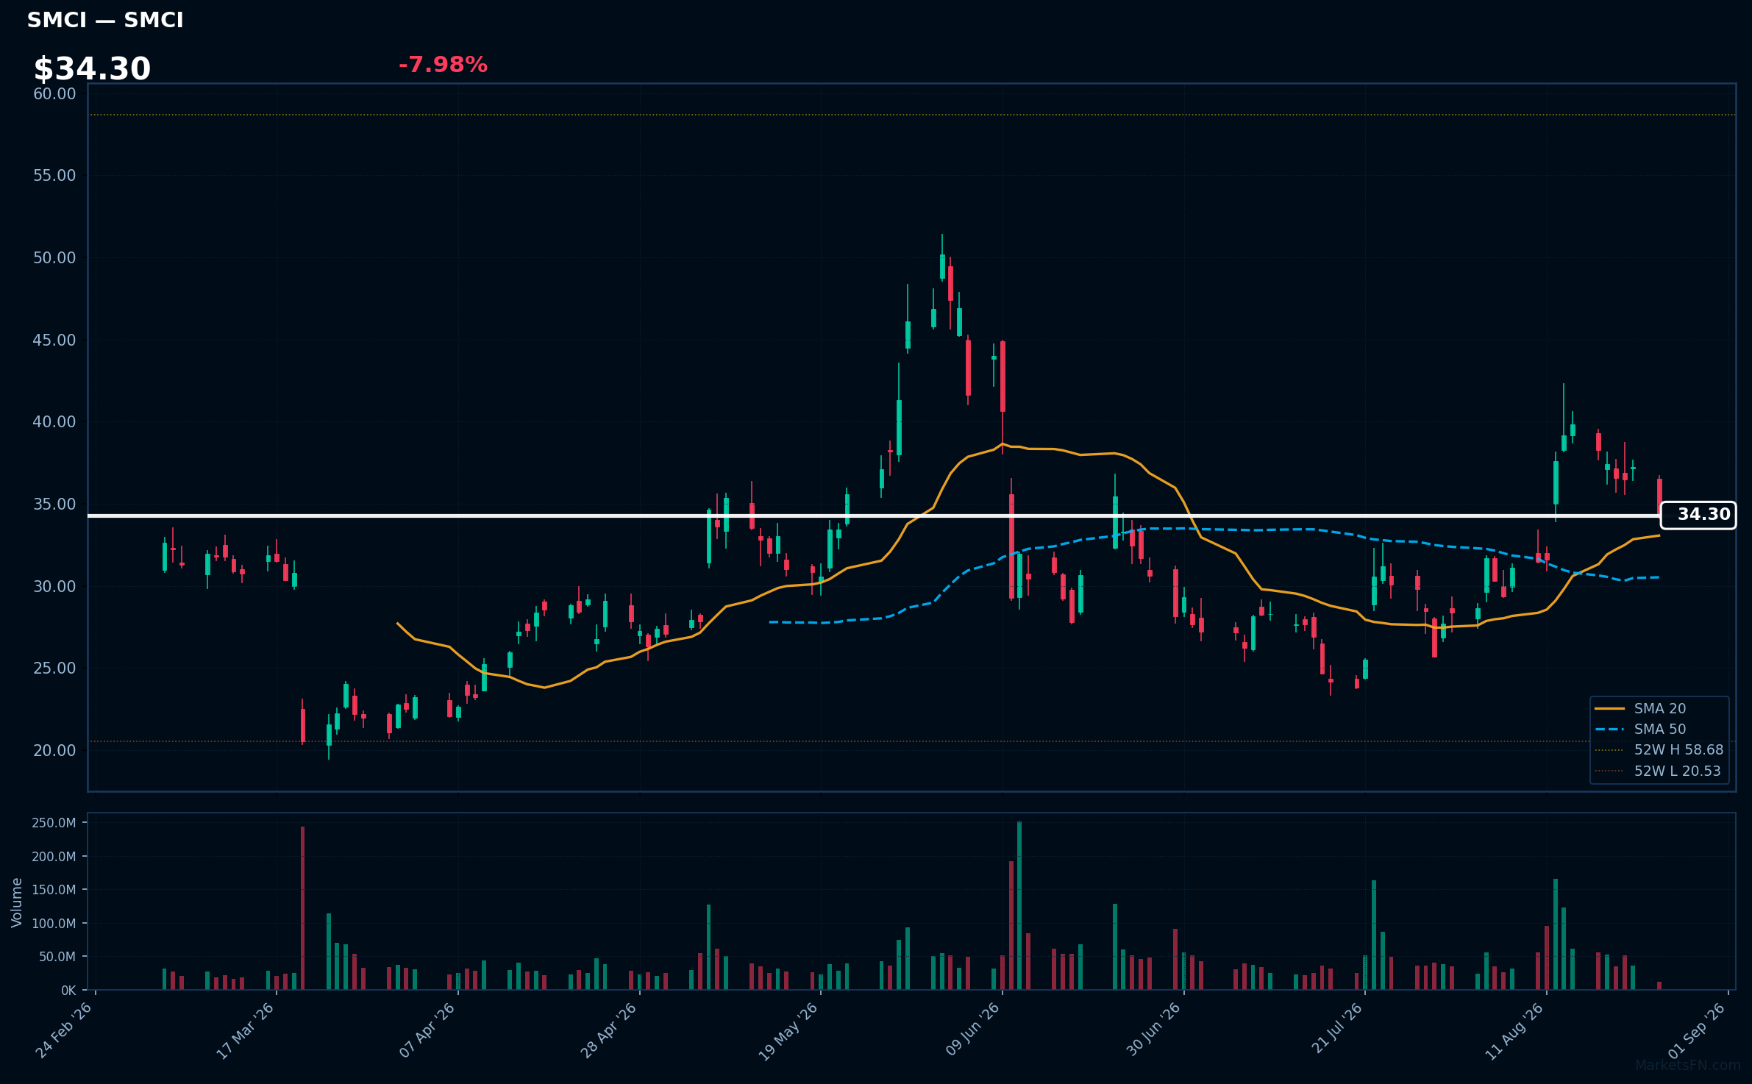Screen dimensions: 1752x1084
Task: Click the 20.00 price axis label
Action: [54, 750]
